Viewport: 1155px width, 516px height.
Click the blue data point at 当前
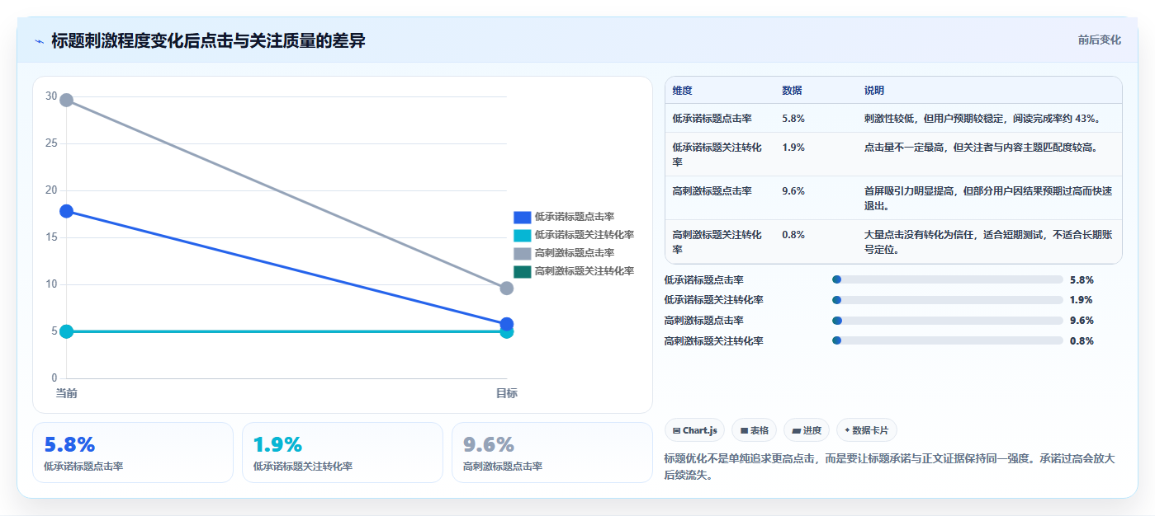pos(67,211)
